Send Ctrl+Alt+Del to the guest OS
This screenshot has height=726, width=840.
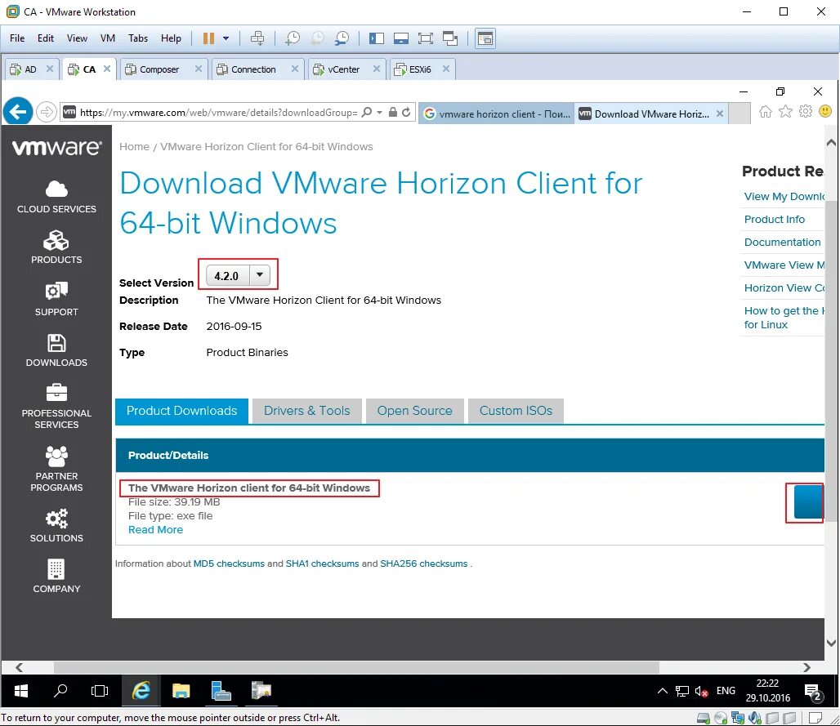tap(257, 38)
